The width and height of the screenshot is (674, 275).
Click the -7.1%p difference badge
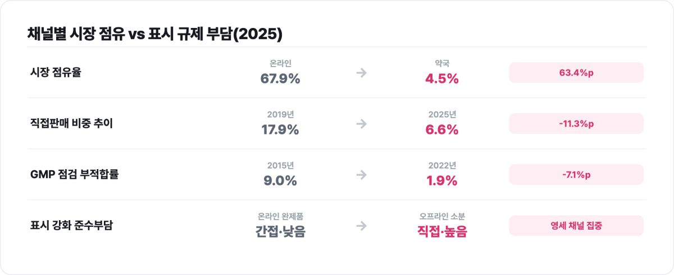coord(576,175)
